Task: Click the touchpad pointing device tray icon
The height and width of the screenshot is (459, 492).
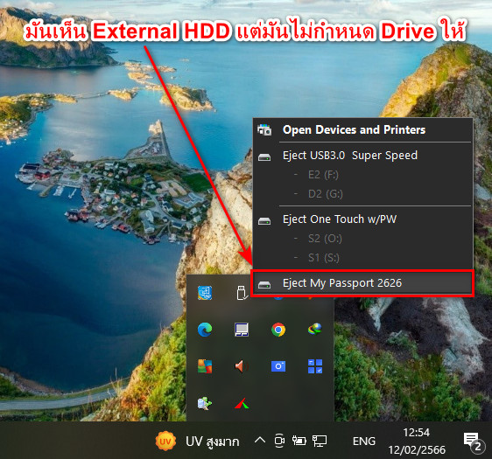Action: click(x=242, y=330)
